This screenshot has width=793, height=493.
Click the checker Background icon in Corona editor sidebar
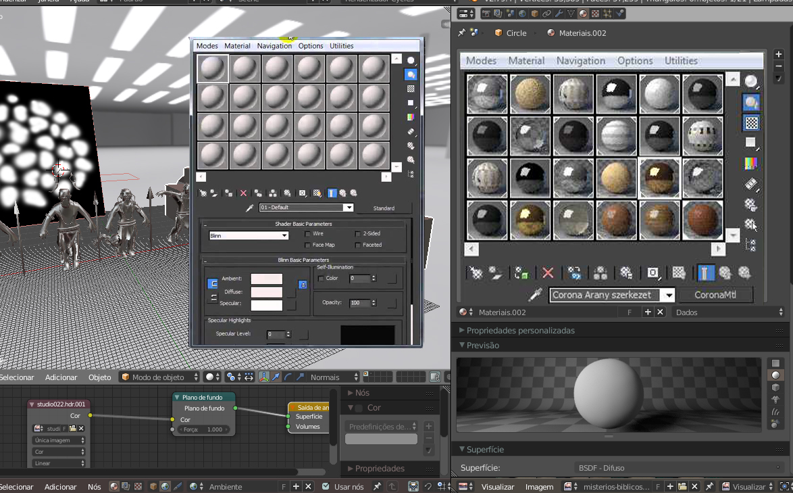(751, 123)
